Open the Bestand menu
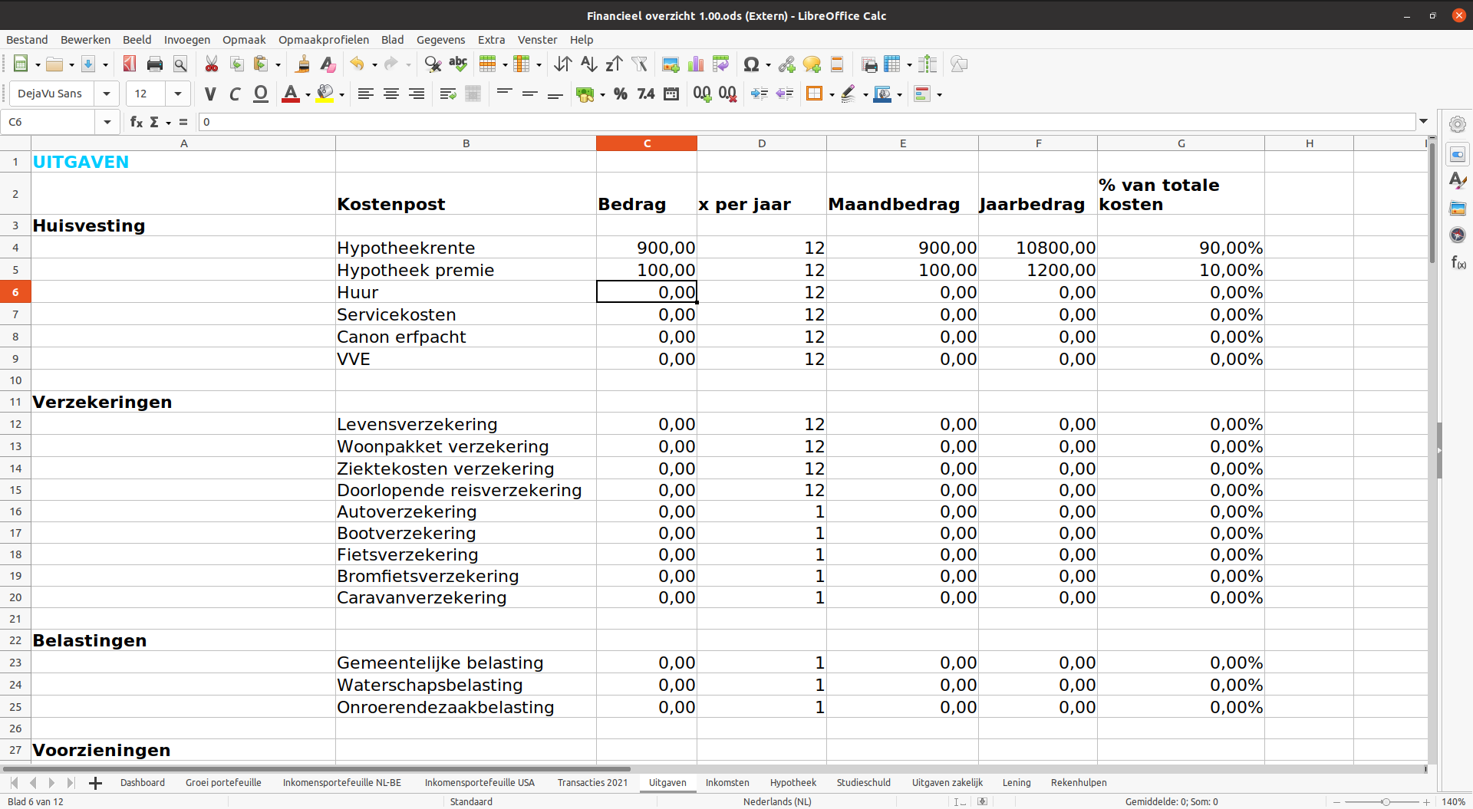The width and height of the screenshot is (1473, 809). (x=27, y=40)
